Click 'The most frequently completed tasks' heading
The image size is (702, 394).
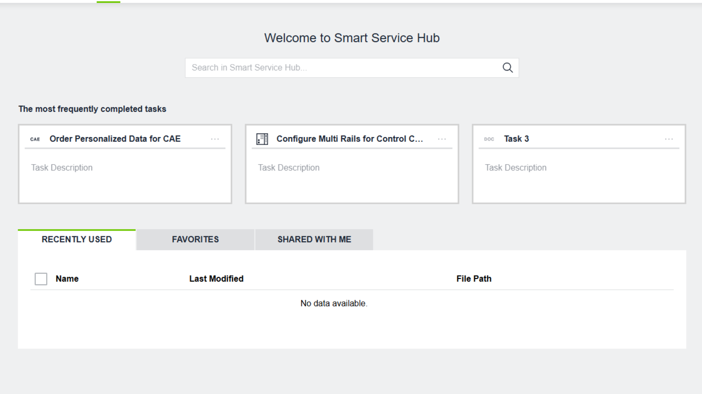click(92, 109)
